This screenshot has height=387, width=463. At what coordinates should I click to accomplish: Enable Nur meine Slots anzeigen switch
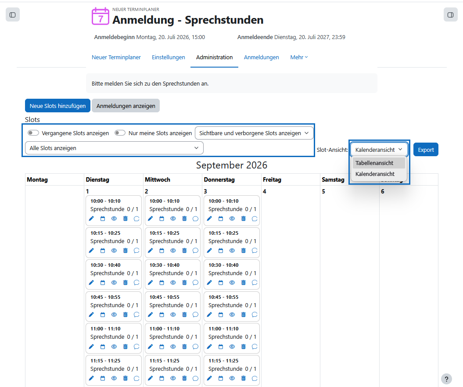(120, 133)
